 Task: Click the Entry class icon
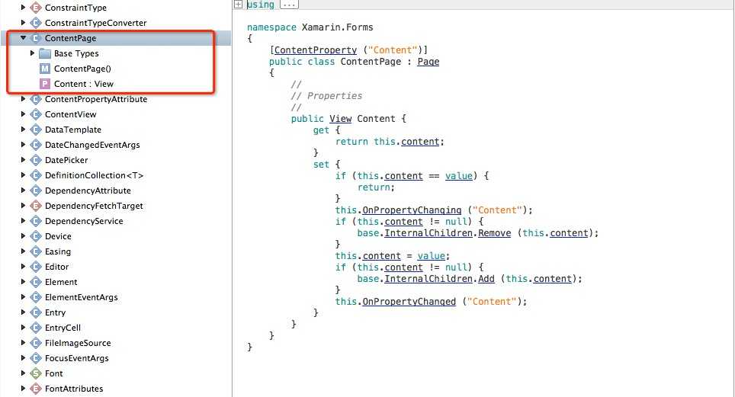coord(36,312)
